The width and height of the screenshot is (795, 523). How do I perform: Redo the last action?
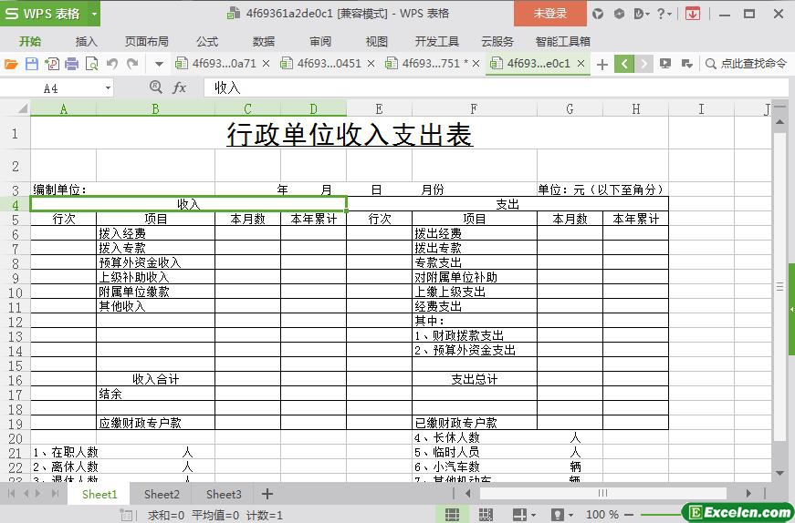tap(132, 64)
